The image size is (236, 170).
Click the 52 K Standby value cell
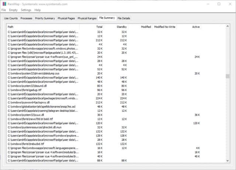(x=124, y=69)
